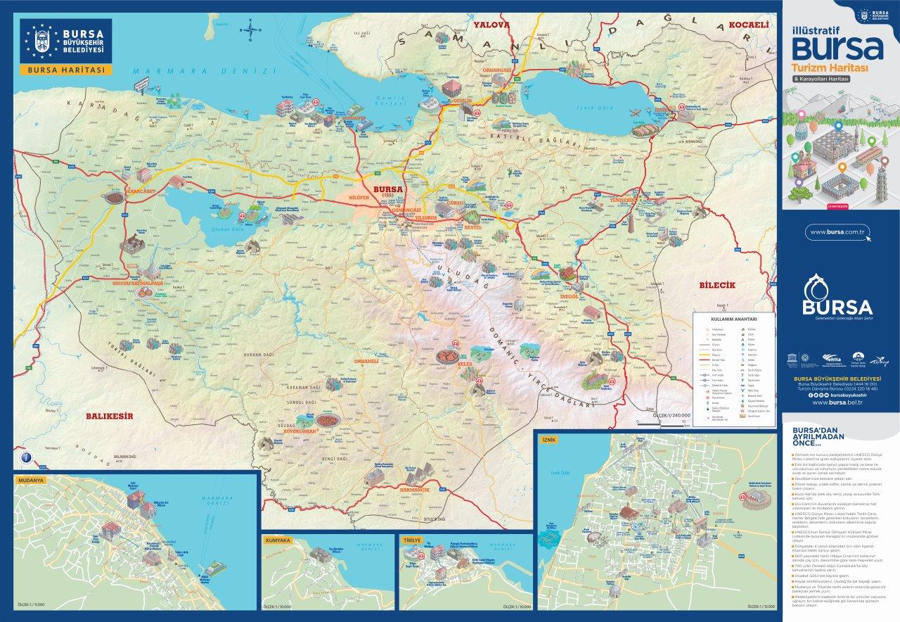Viewport: 900px width, 622px height.
Task: Click the blue info circle at bottom left
Action: 26,458
